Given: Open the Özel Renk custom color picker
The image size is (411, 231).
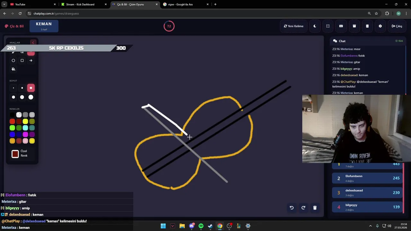Looking at the screenshot, I should click(x=15, y=154).
